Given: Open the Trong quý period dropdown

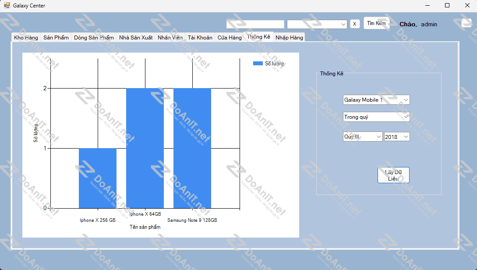Looking at the screenshot, I should [x=376, y=117].
